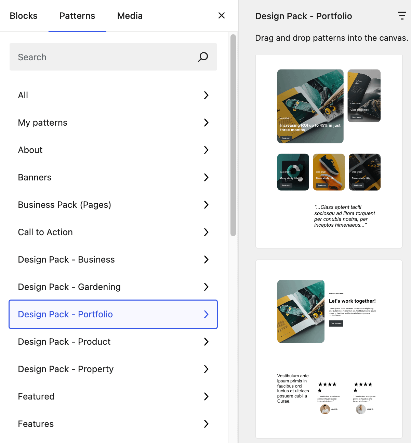
Task: Open the Banners pattern category
Action: coord(113,177)
